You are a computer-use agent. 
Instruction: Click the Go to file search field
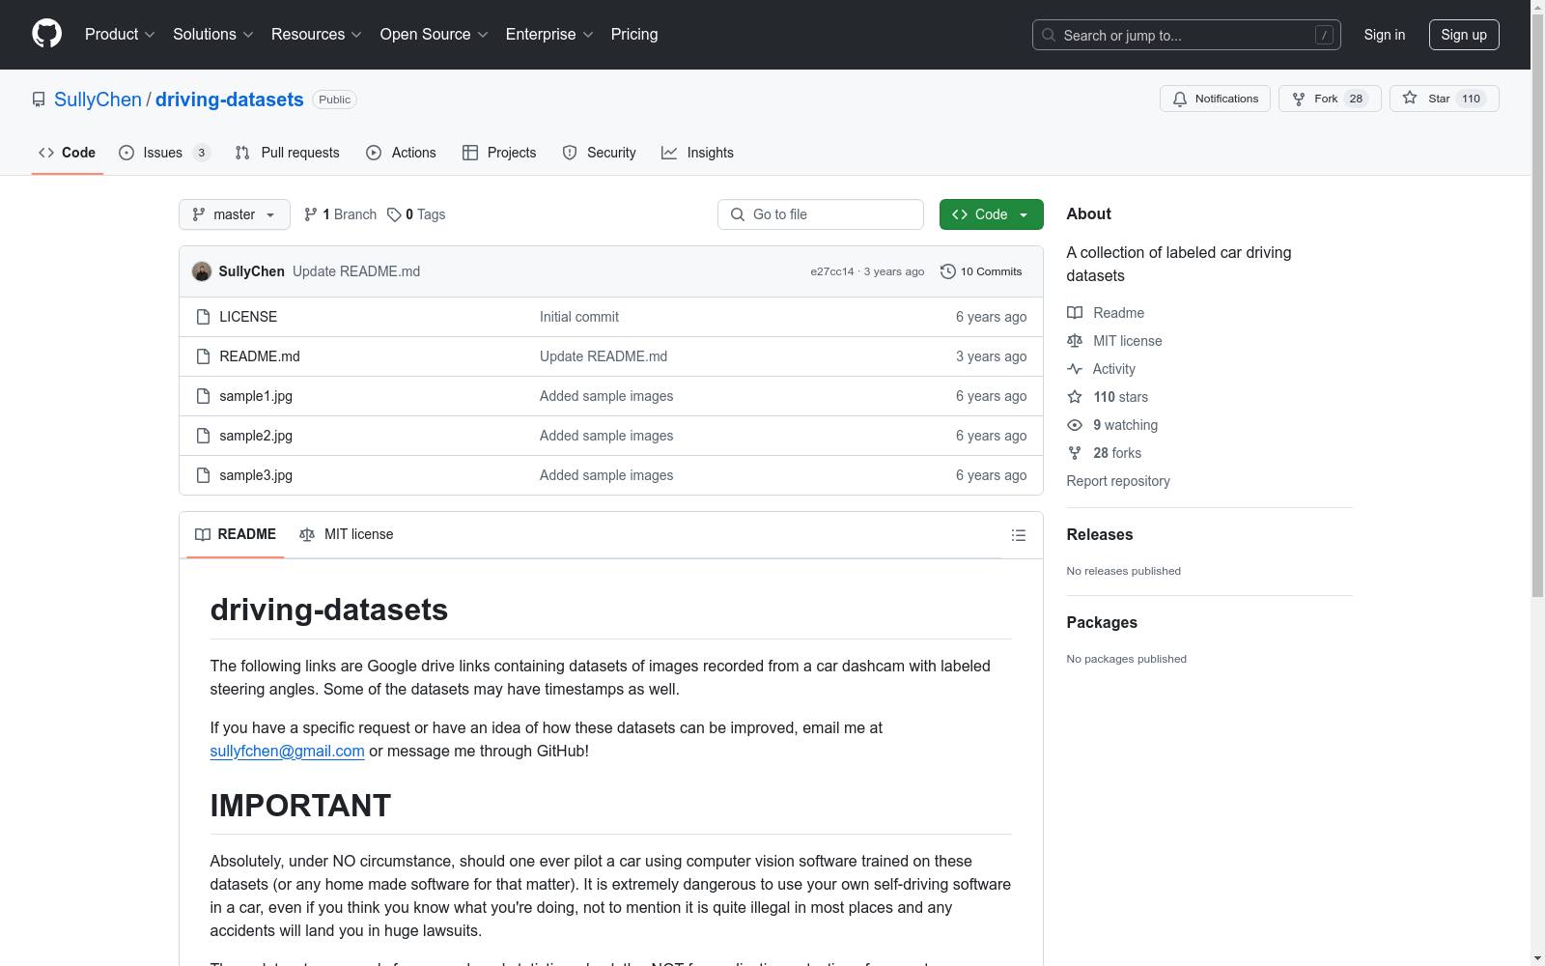[821, 214]
